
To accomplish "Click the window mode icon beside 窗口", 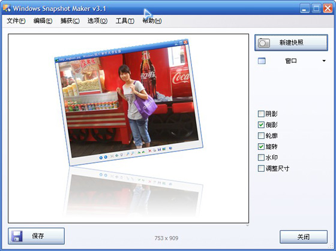I will pos(262,61).
